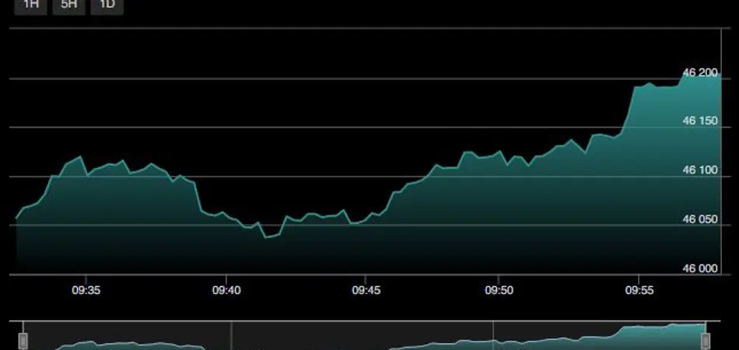Click the 09:40 time axis label
Screen dimensions: 739x350
226,290
